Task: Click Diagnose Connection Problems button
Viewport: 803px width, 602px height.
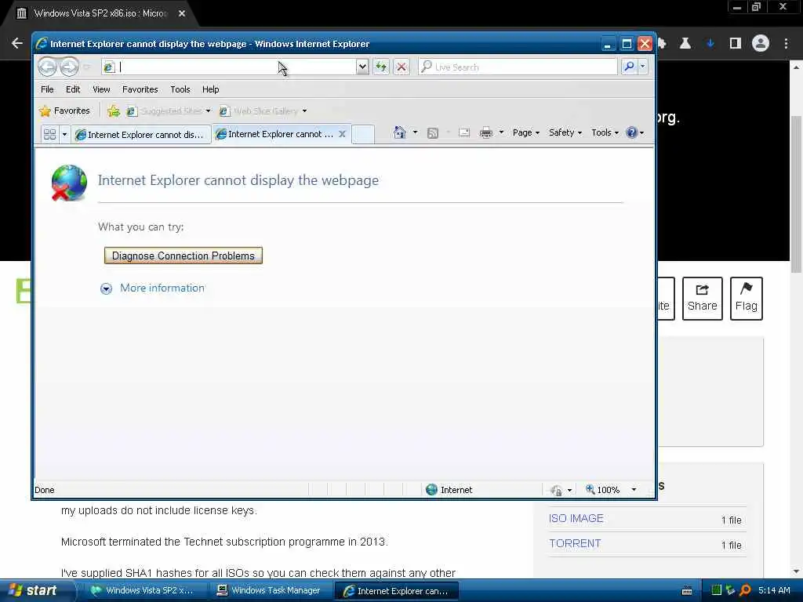Action: pos(183,256)
